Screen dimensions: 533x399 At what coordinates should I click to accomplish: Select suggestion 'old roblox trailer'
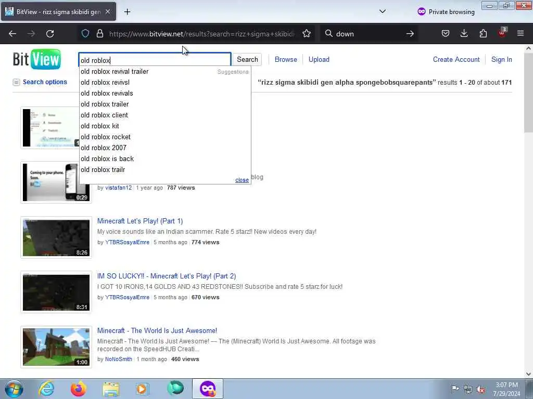click(105, 104)
